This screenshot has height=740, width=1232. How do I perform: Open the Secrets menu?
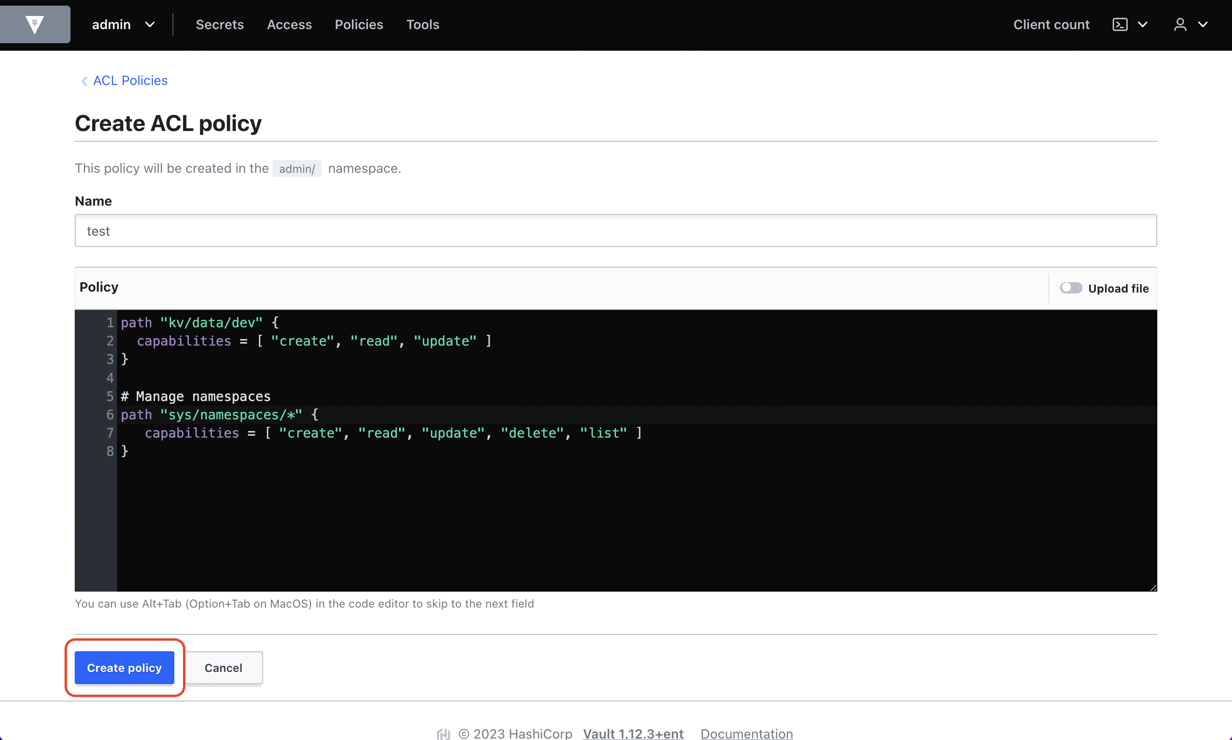(219, 24)
